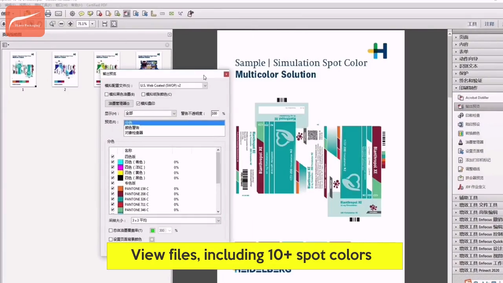Image resolution: width=503 pixels, height=283 pixels.
Task: Click the green total ink coverage swatch
Action: pos(152,230)
